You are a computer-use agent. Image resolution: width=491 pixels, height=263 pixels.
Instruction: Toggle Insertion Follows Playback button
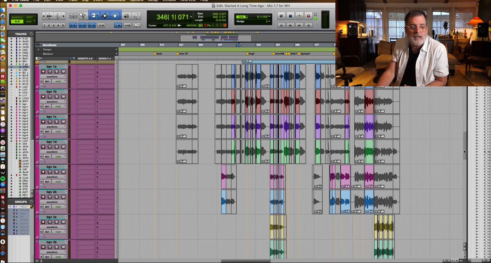coord(101,25)
